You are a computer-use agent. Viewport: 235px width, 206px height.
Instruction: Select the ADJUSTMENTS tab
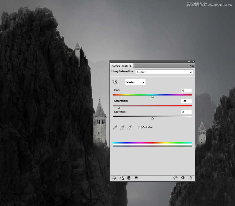pos(122,66)
